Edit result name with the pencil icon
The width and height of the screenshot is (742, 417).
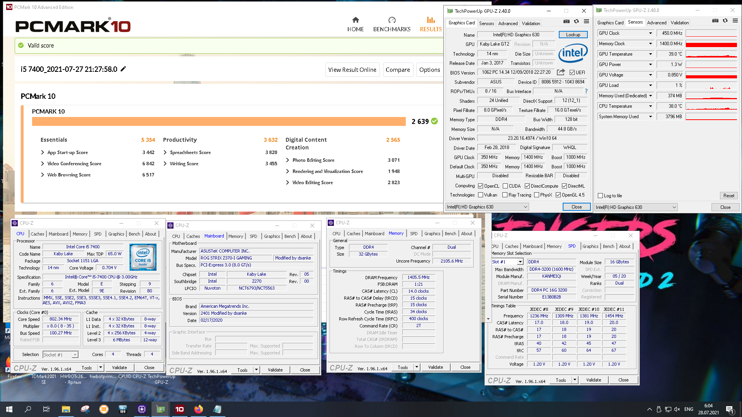pos(123,69)
